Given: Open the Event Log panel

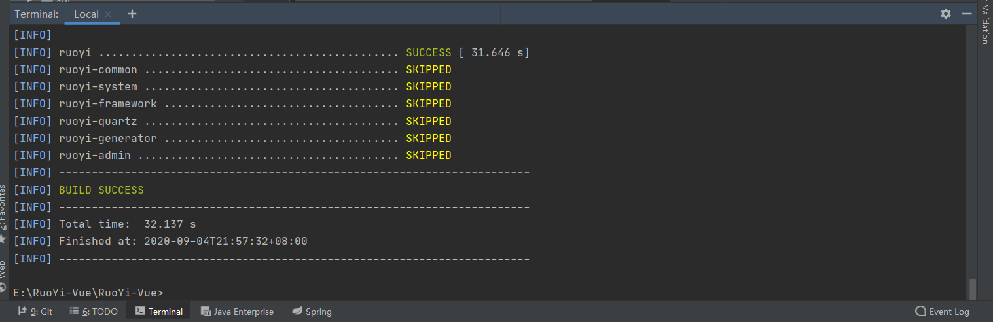Looking at the screenshot, I should [x=942, y=312].
